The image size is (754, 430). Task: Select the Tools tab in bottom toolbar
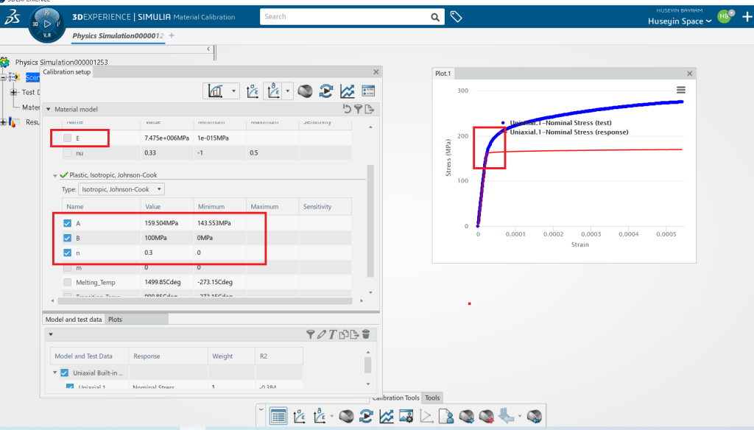coord(432,398)
